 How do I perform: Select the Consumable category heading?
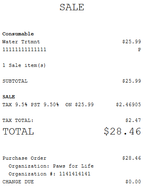click(x=18, y=34)
